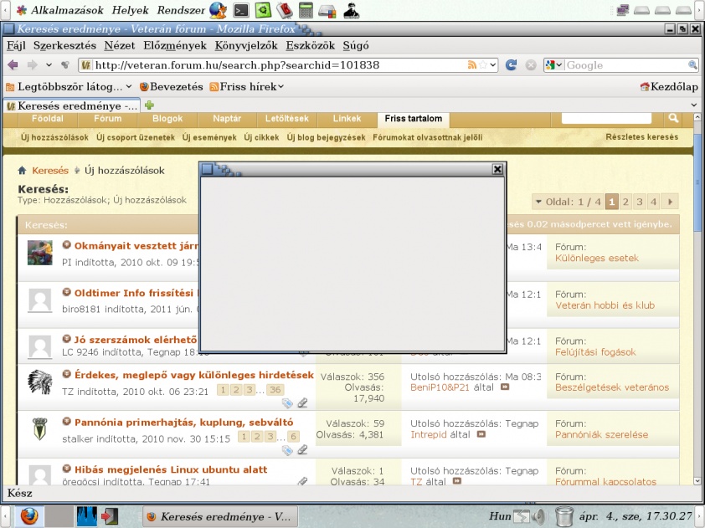This screenshot has height=528, width=705.
Task: Open the Pannónia primerhajtás, kuplung, sebváltó thread
Action: [183, 423]
